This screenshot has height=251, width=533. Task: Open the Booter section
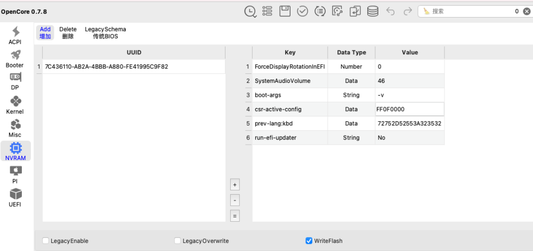[x=15, y=58]
